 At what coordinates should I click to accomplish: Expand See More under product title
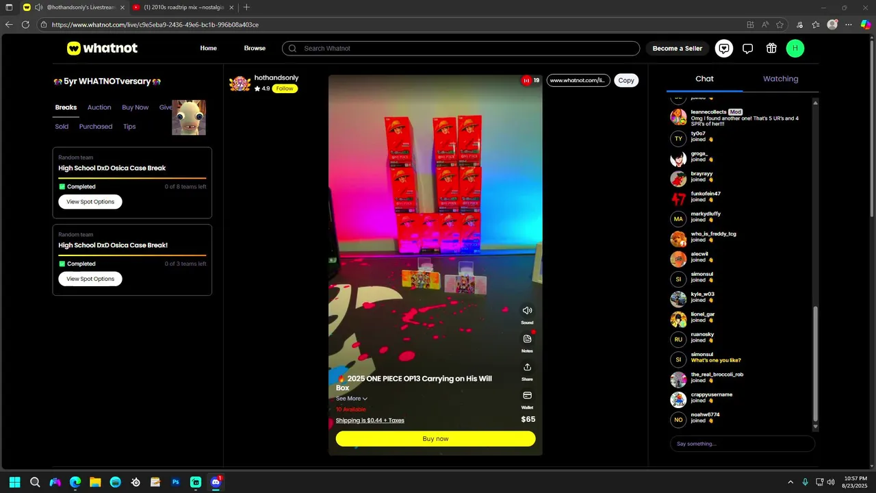352,399
